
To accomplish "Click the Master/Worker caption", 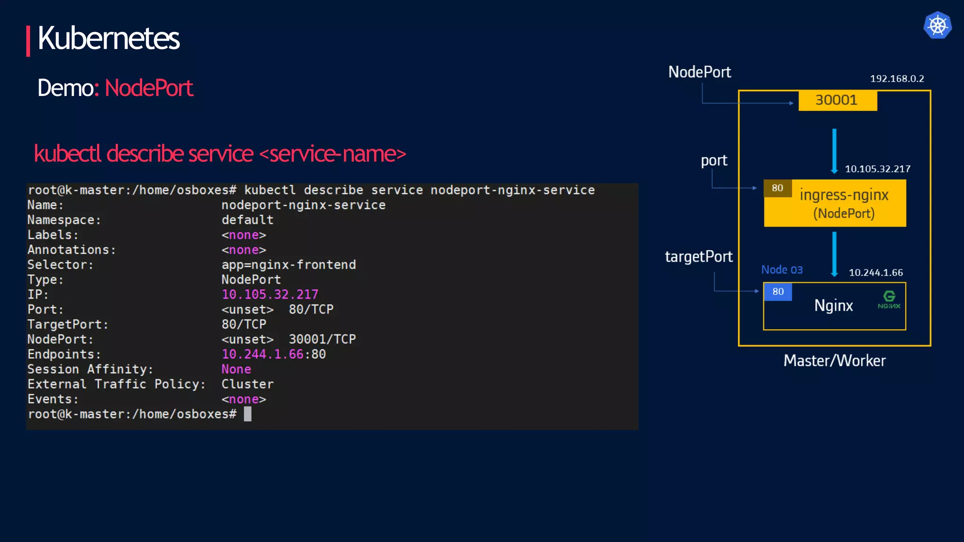I will 834,361.
